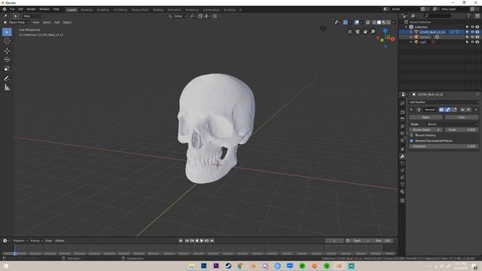Toggle X-ray display in viewport header

point(368,23)
